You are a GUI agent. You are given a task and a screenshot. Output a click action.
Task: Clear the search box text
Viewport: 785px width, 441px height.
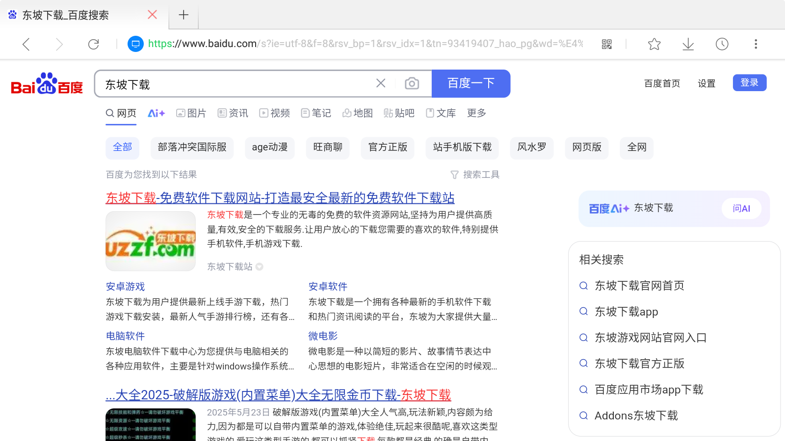381,83
